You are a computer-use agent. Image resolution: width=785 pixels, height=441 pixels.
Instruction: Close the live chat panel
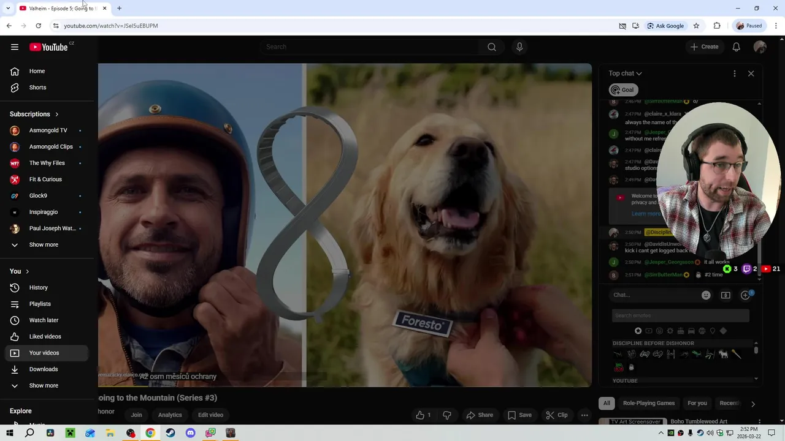(751, 73)
